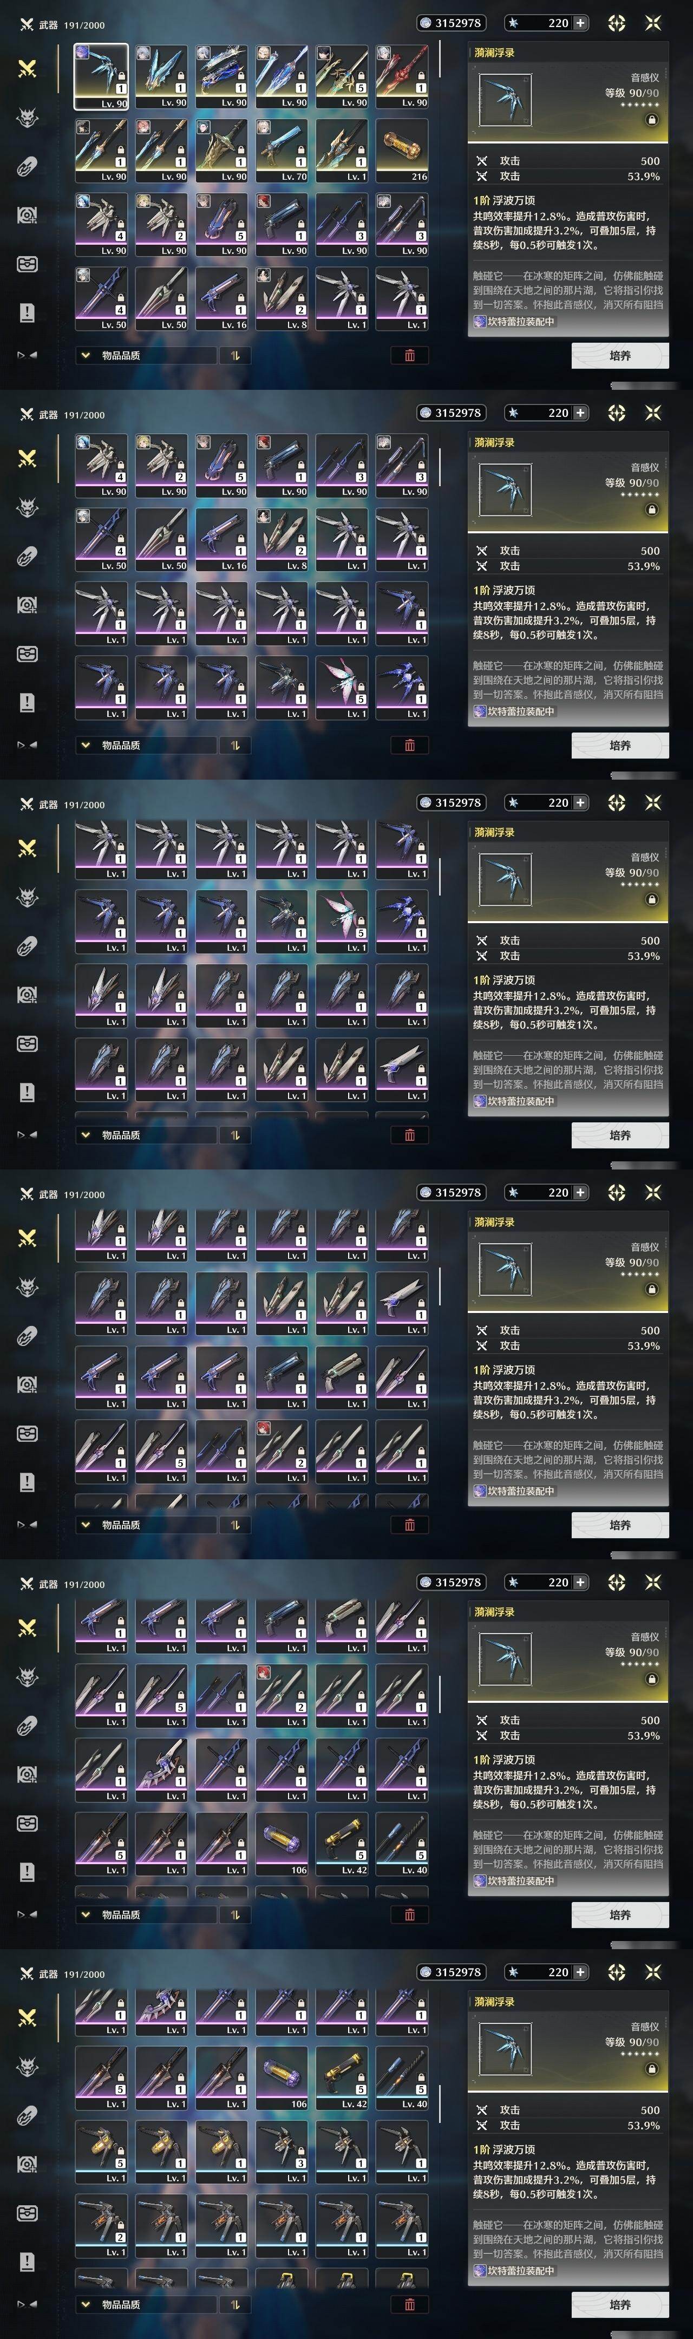This screenshot has width=693, height=2339.
Task: Click the red trash delete icon in the topmost capture
Action: point(410,355)
